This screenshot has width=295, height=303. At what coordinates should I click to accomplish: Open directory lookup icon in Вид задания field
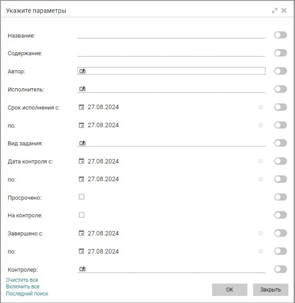[x=82, y=143]
